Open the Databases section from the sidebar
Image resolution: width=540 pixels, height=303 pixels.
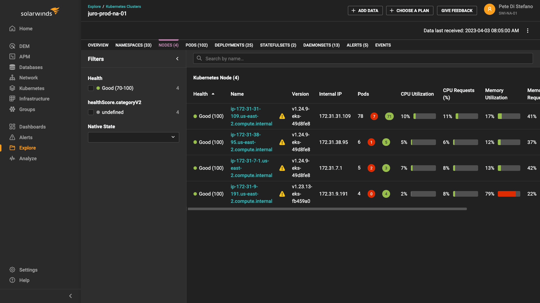click(31, 67)
